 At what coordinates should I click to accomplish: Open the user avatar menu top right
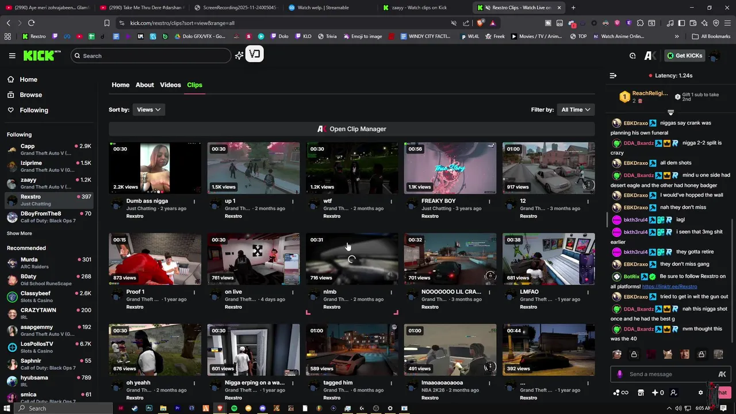(715, 56)
